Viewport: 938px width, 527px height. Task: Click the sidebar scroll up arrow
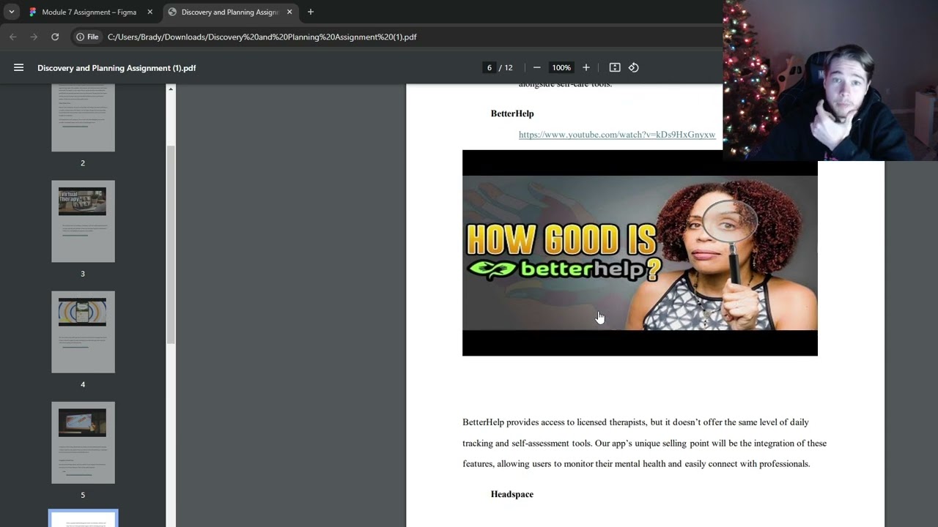(x=171, y=89)
